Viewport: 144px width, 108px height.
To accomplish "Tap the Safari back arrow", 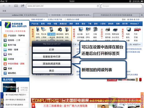I will (3, 6).
